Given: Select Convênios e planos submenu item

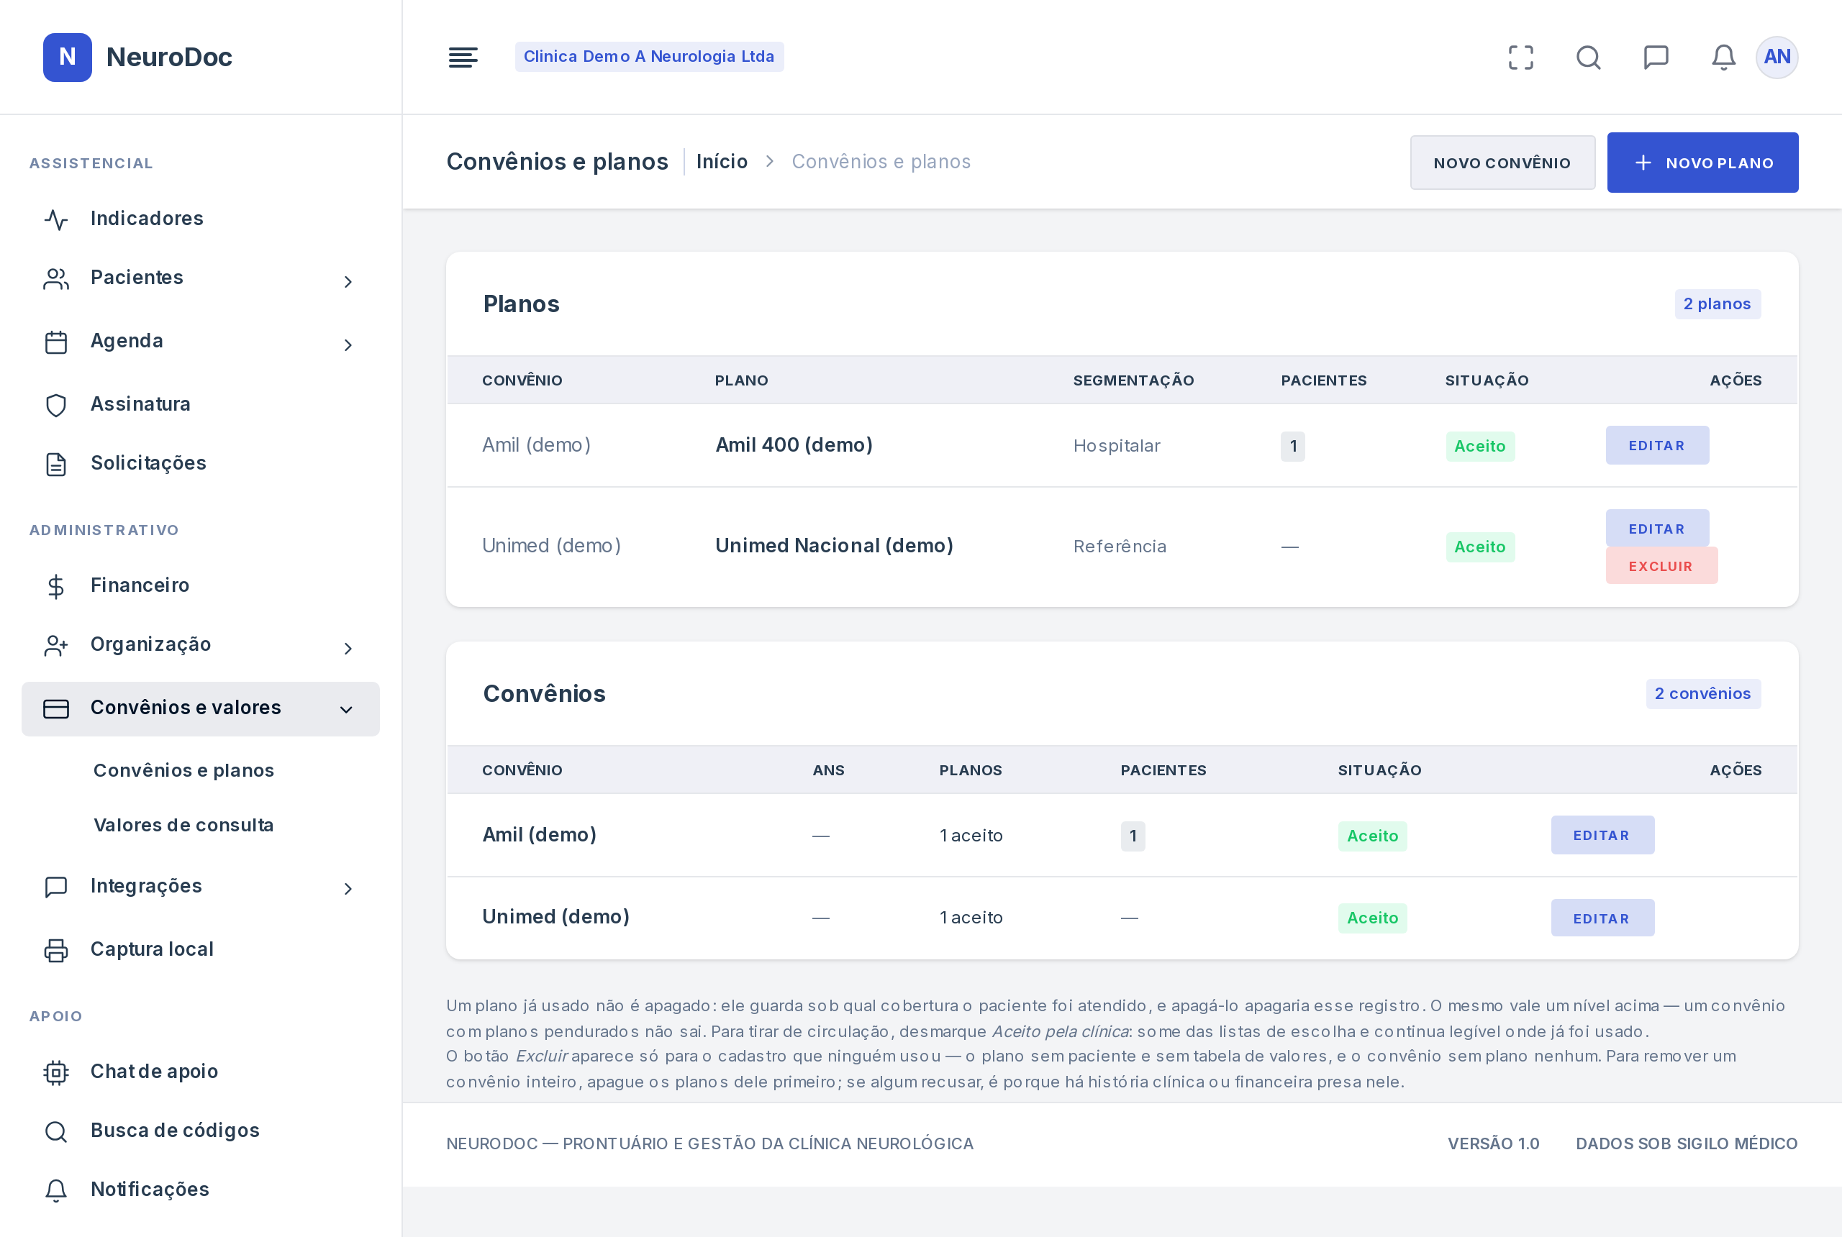Looking at the screenshot, I should [x=184, y=770].
